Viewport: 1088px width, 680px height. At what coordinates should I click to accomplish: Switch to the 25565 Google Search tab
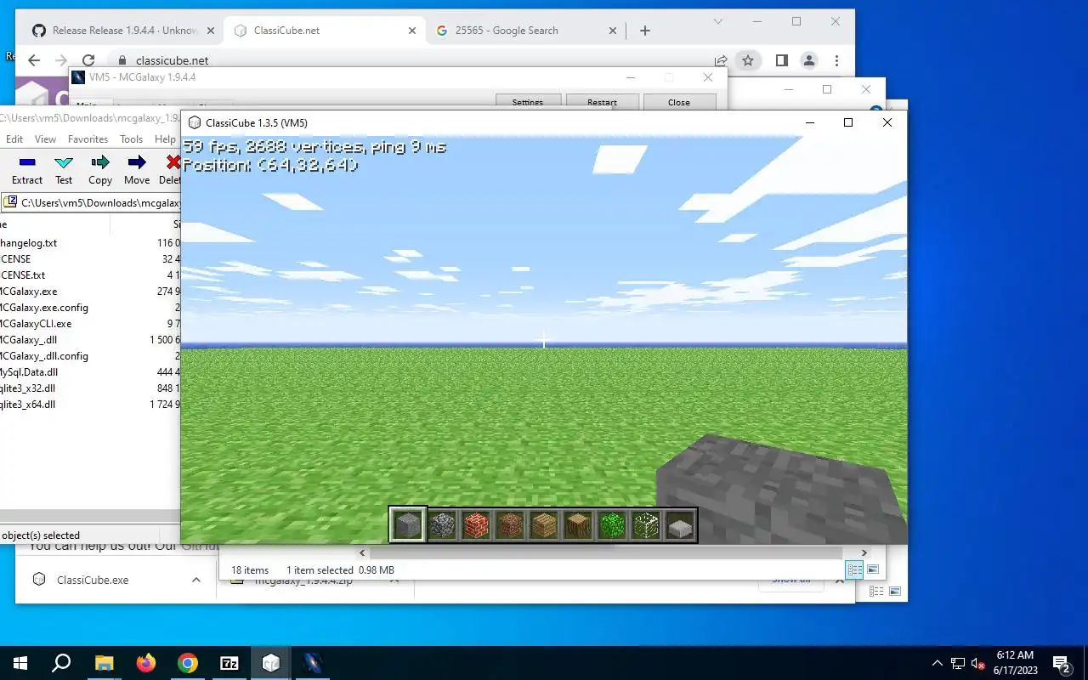527,31
